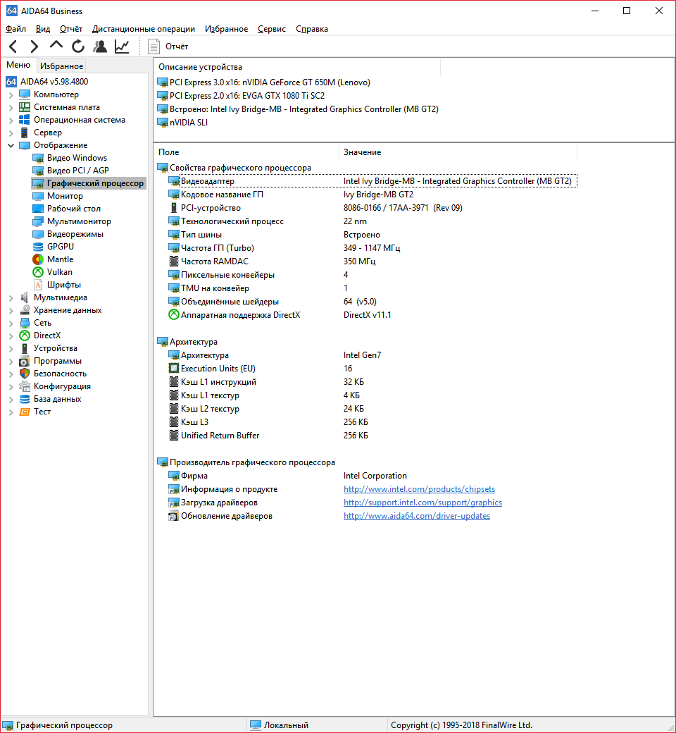Expand the Хранение данных tree node

(x=11, y=310)
